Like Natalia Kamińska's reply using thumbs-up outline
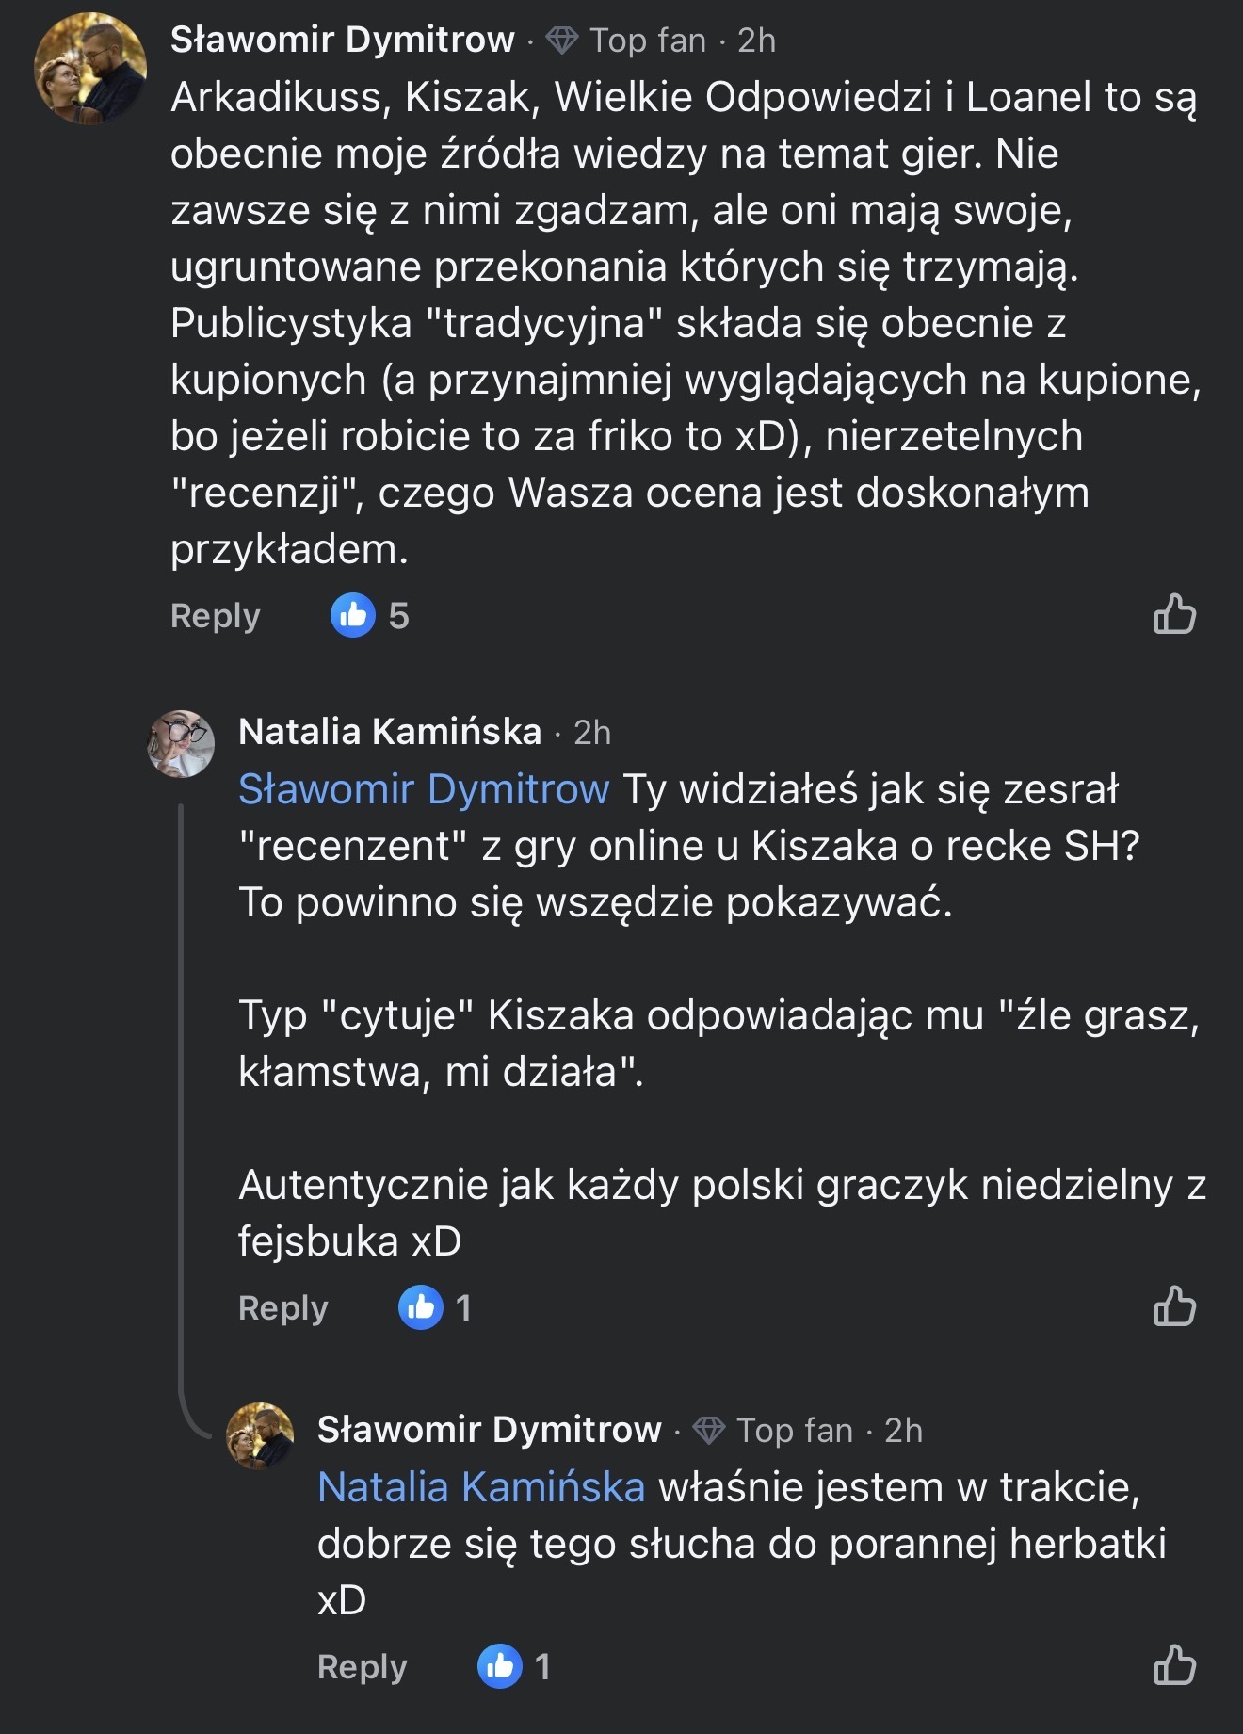This screenshot has width=1243, height=1734. [1174, 1307]
